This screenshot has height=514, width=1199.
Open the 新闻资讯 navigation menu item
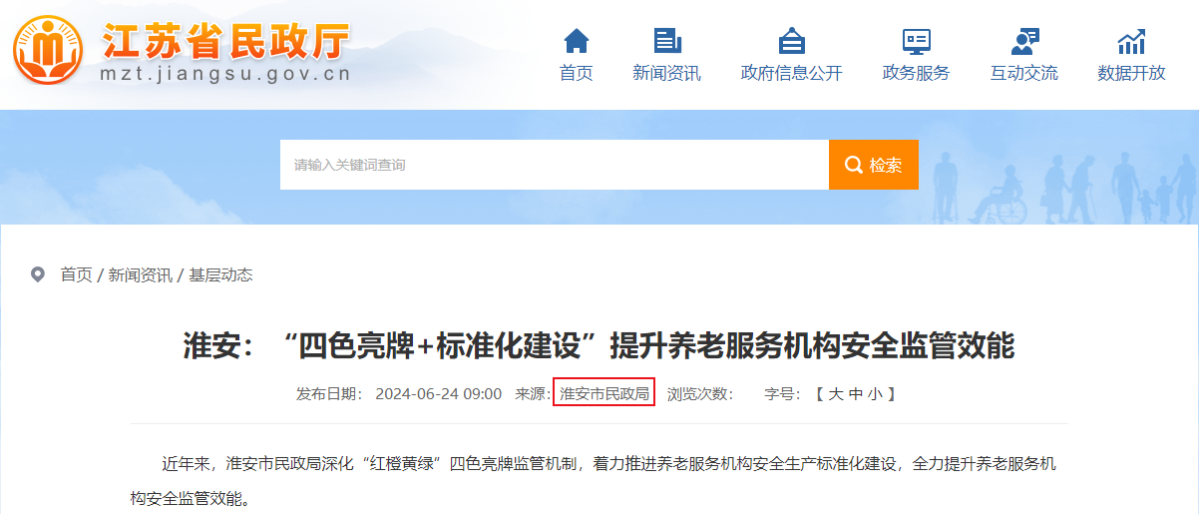pos(667,73)
